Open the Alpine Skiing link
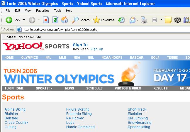190x132 pixels. point(15,109)
